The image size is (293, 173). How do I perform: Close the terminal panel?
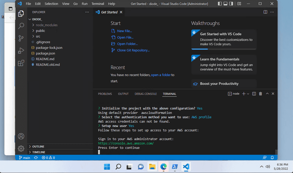273,93
